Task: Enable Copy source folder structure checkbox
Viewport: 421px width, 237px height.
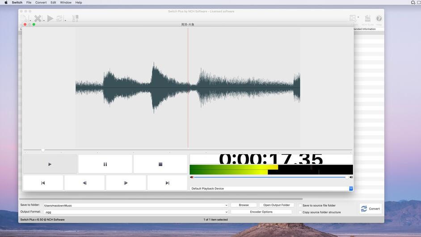Action: point(300,212)
